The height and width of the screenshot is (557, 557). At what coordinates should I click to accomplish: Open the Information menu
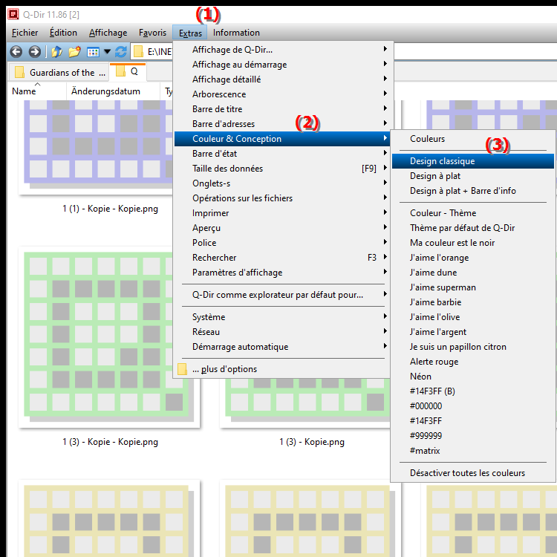236,33
